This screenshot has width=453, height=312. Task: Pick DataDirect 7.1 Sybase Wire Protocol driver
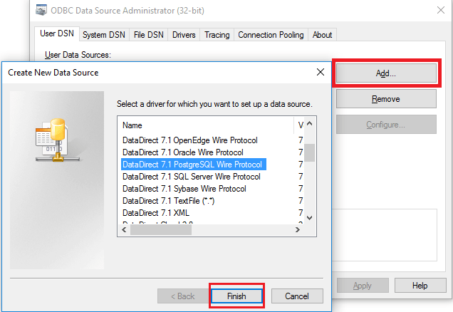coord(184,189)
